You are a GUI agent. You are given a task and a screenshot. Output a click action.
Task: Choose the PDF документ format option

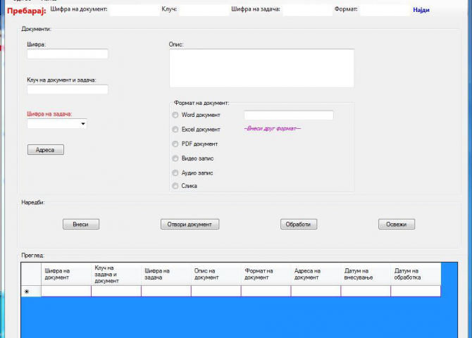coord(176,144)
